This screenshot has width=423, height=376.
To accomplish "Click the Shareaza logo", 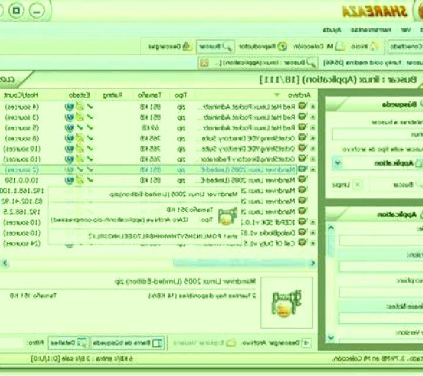I will click(375, 12).
